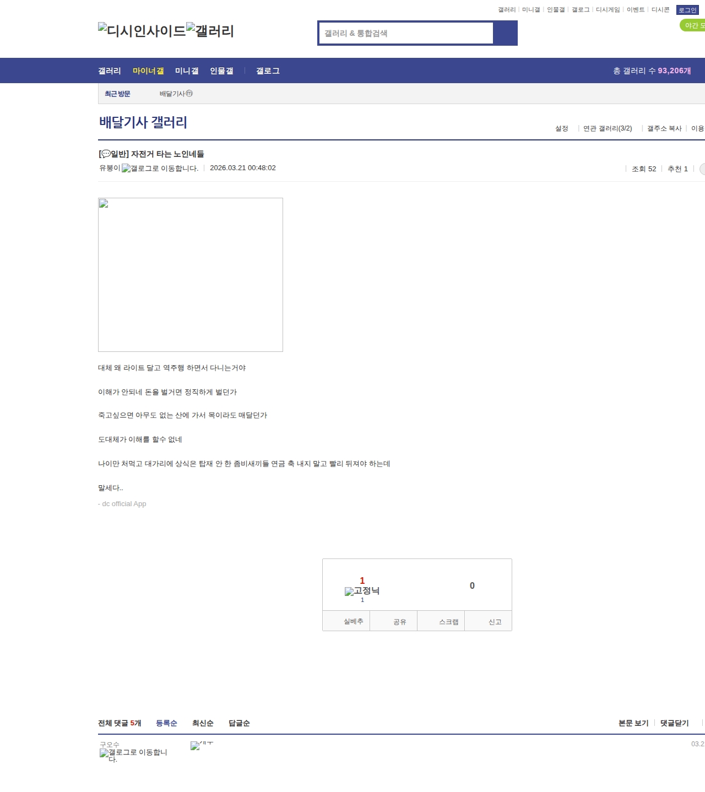The width and height of the screenshot is (705, 792).
Task: Open 인물갤 link in the top utility bar
Action: coord(556,10)
